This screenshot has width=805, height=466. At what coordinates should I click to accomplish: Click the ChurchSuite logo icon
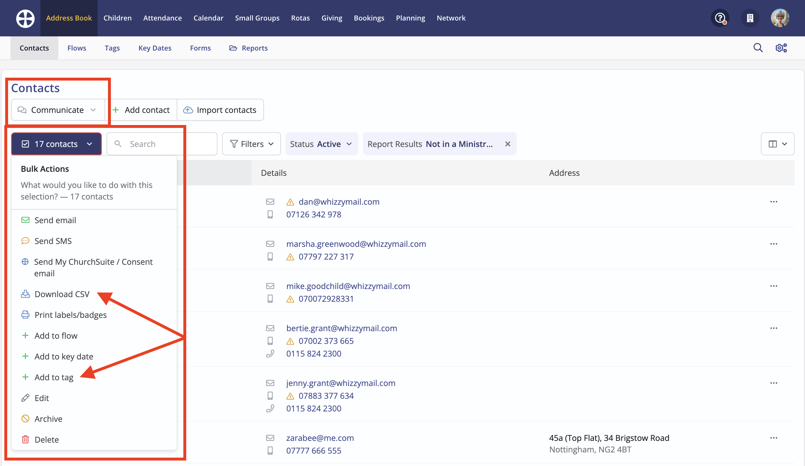(x=25, y=18)
